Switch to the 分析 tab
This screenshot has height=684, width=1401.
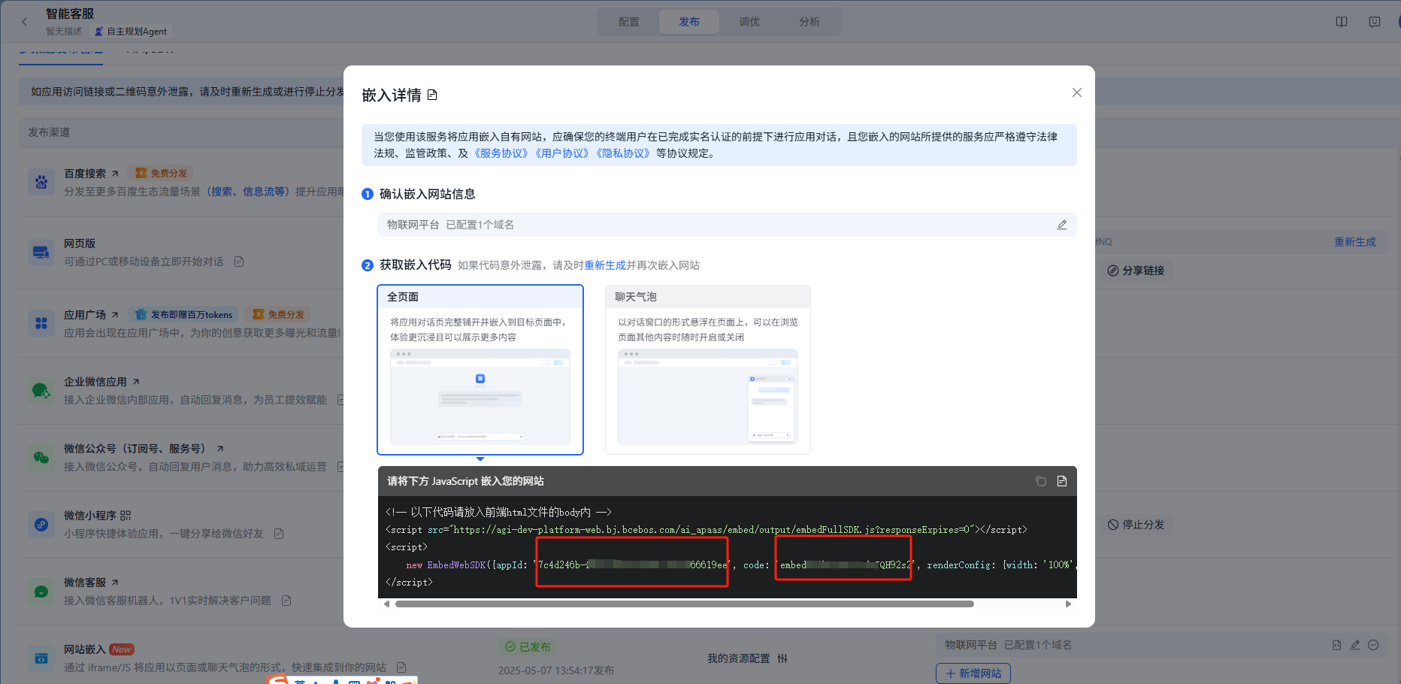click(809, 22)
